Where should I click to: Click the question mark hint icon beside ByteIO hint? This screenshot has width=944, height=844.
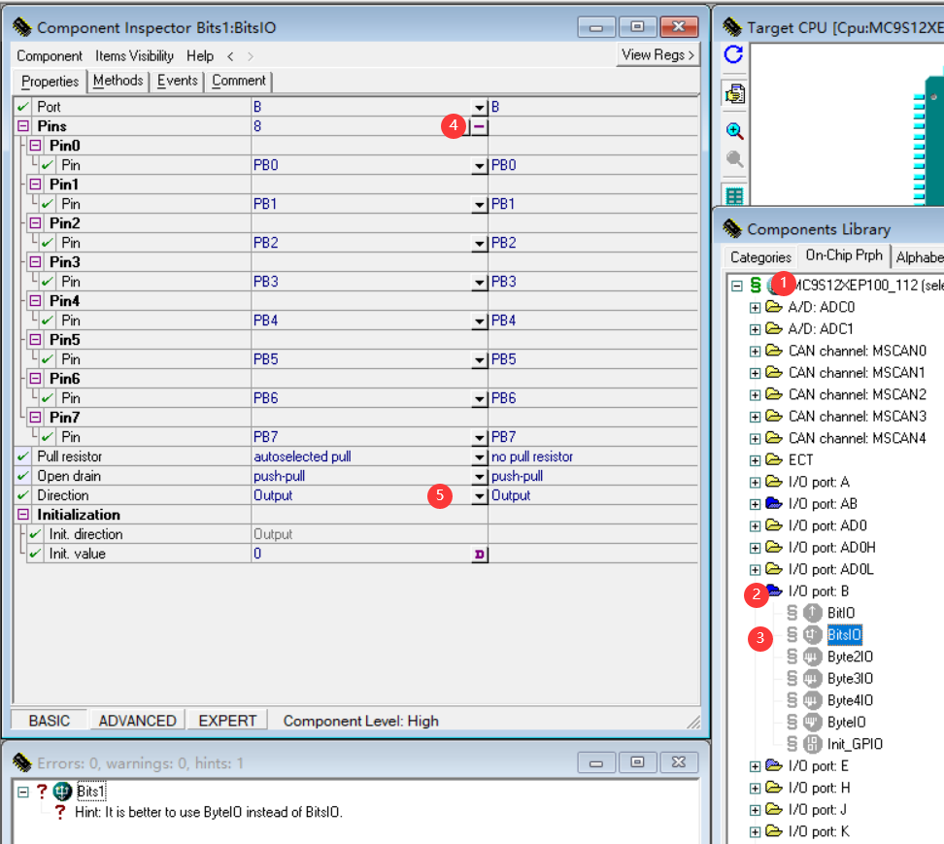tap(59, 813)
